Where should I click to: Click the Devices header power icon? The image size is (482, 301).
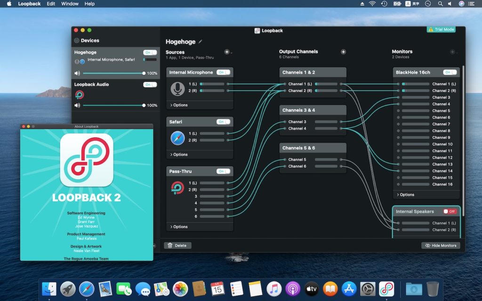(77, 40)
